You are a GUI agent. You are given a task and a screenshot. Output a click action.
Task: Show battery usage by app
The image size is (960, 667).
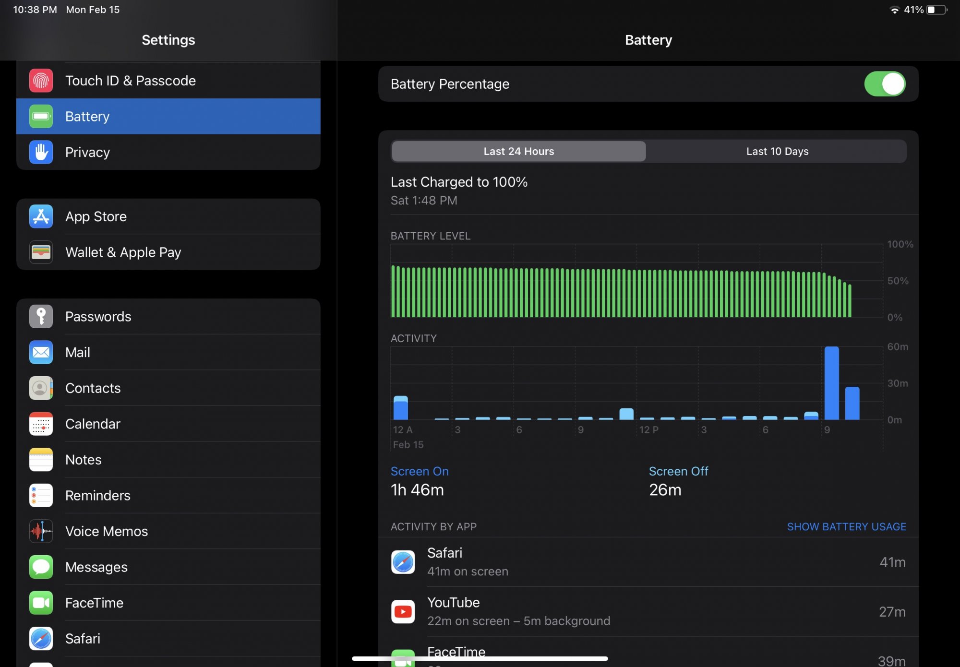click(846, 526)
